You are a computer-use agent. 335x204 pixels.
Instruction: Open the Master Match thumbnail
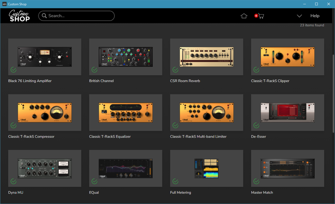pyautogui.click(x=288, y=168)
